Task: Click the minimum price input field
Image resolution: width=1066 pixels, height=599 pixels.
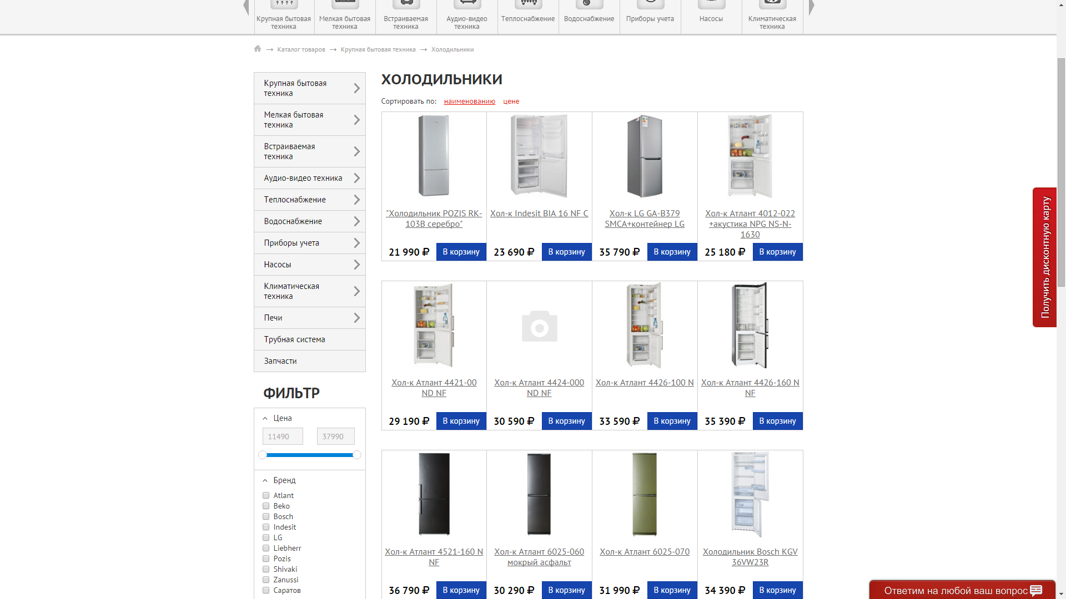Action: tap(283, 436)
